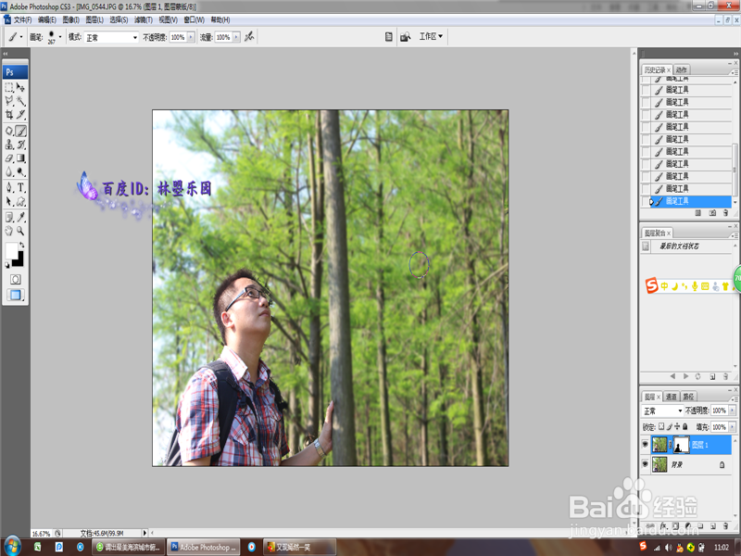
Task: Toggle layer comp box for 最后的文档状态
Action: click(646, 246)
